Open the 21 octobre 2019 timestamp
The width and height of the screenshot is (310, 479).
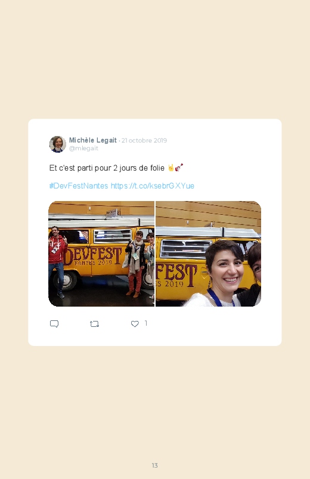pyautogui.click(x=144, y=141)
